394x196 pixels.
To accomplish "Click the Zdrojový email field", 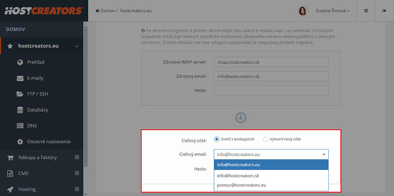I will (271, 76).
